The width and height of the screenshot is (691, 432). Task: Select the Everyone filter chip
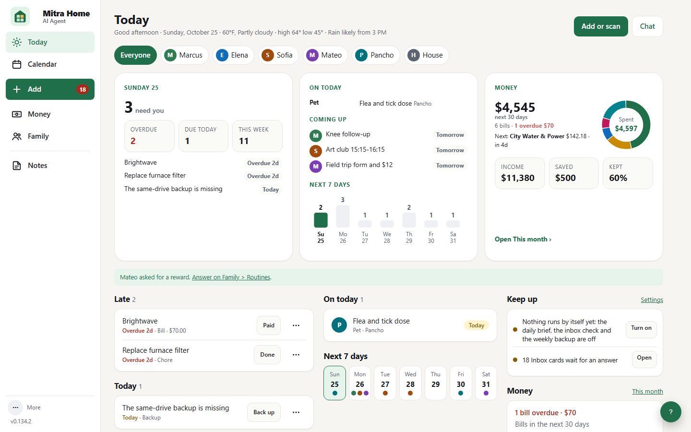tap(135, 55)
